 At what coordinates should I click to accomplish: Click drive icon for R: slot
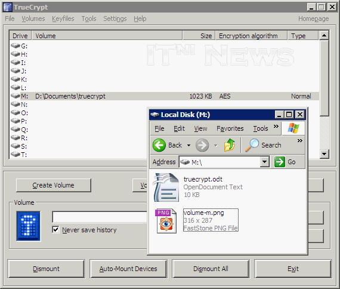click(x=16, y=137)
